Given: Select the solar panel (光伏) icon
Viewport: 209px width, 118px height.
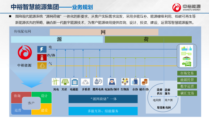Looking at the screenshot, I should [x=65, y=82].
